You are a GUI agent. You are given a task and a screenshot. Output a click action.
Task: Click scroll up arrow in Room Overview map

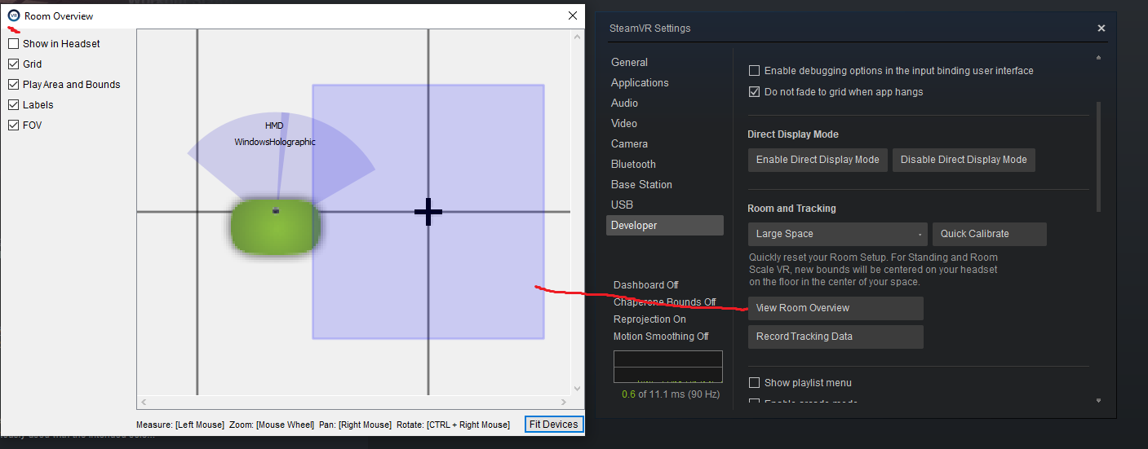[578, 37]
